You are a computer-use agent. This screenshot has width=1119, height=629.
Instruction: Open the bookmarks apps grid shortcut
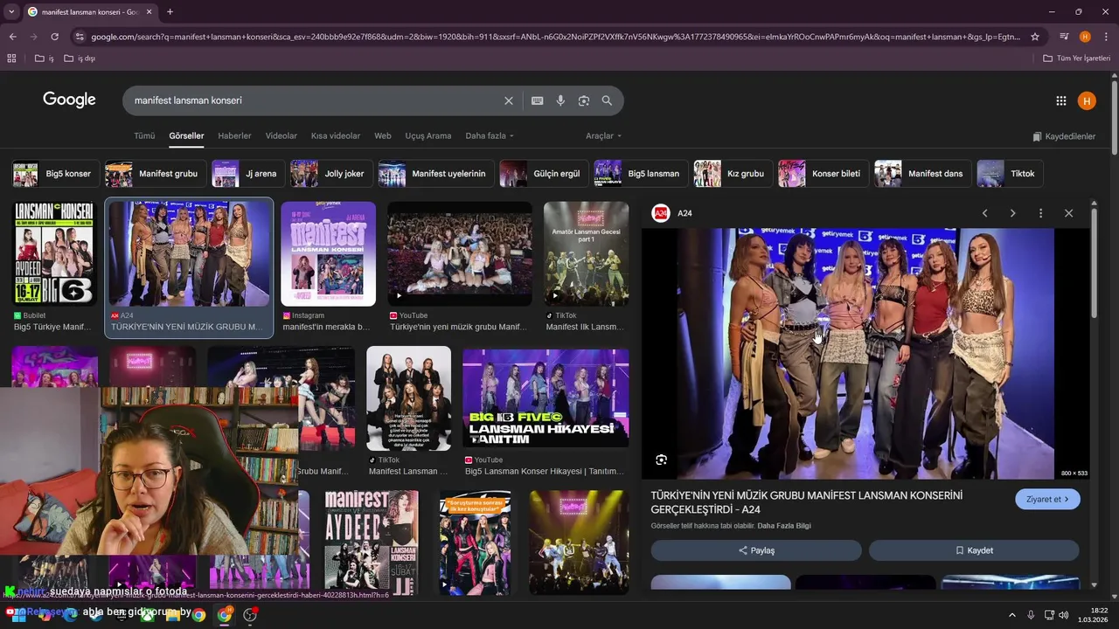[11, 59]
